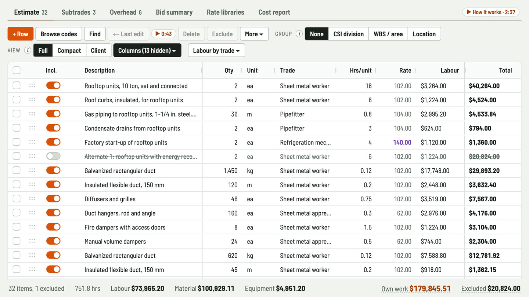Click drag handle on Factory start-up row
Screen dimensions: 529x297
[x=32, y=142]
